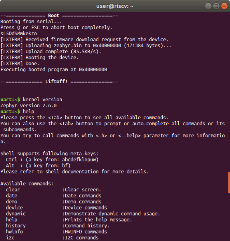The width and height of the screenshot is (230, 241).
Task: Click the 'history' command name
Action: (x=16, y=225)
